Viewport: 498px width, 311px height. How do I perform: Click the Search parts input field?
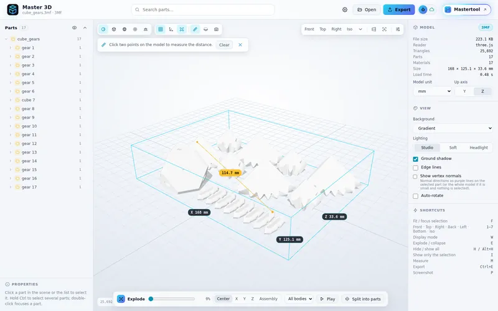pos(203,9)
